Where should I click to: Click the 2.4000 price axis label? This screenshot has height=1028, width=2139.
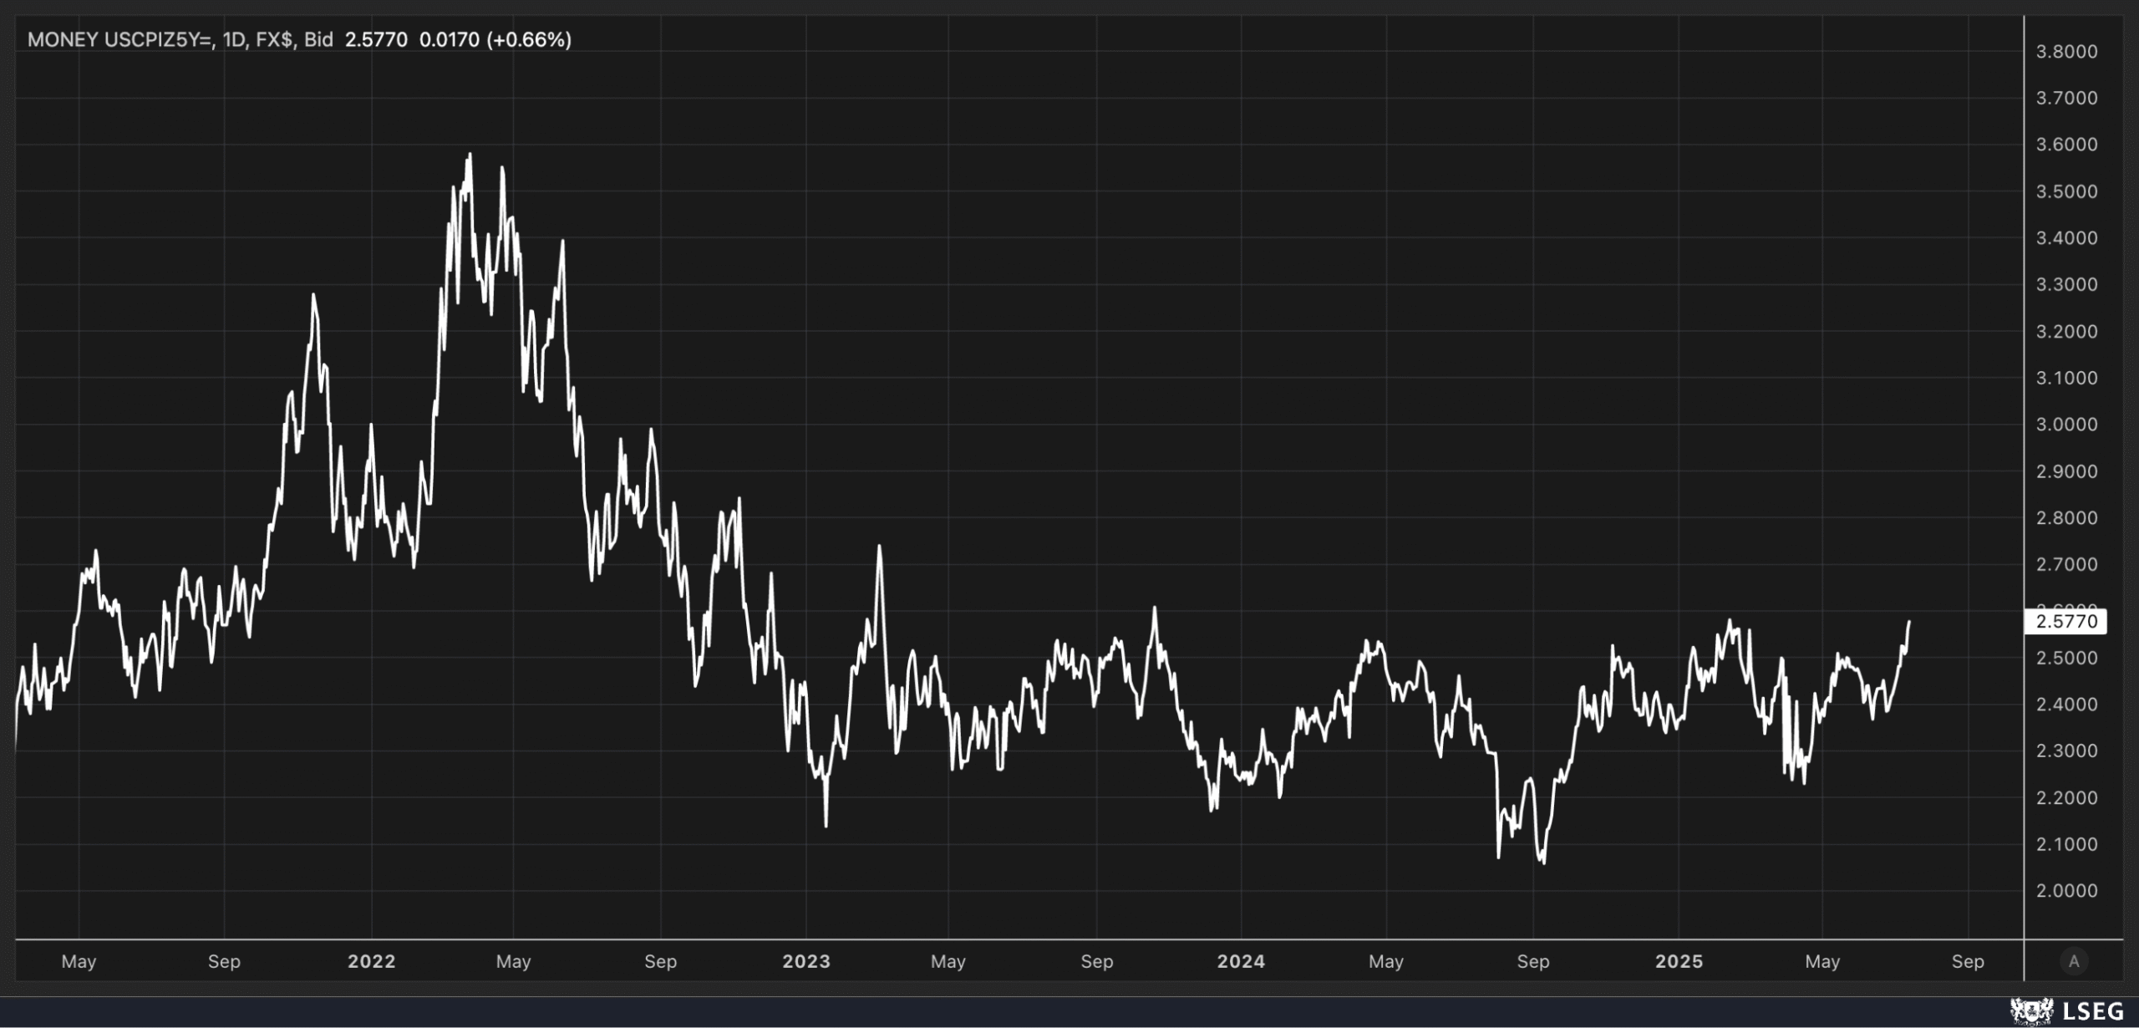pos(2066,705)
